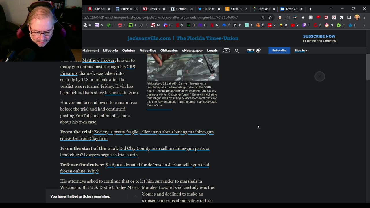The width and height of the screenshot is (370, 208).
Task: Open the Chrome three-dot menu
Action: pos(364,17)
